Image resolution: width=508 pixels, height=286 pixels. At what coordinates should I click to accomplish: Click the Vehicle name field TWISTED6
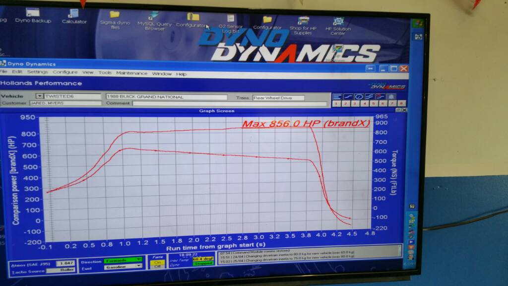coord(72,96)
